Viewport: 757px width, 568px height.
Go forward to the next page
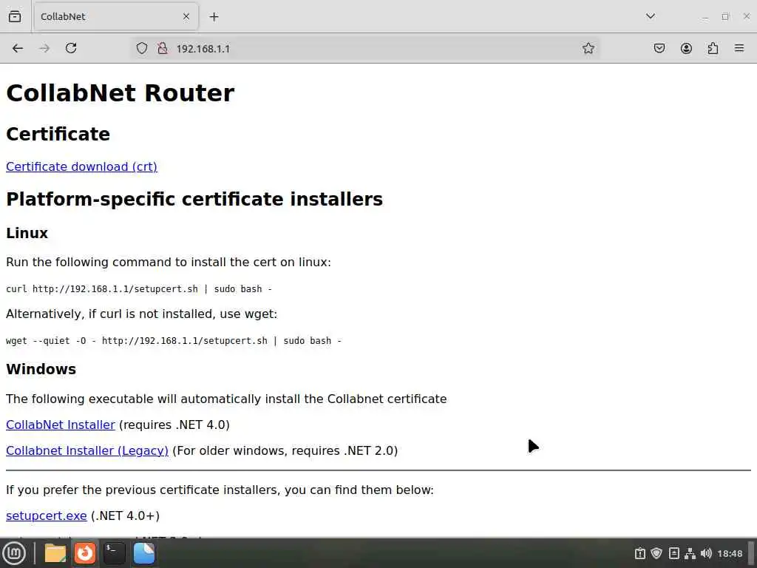(x=44, y=48)
